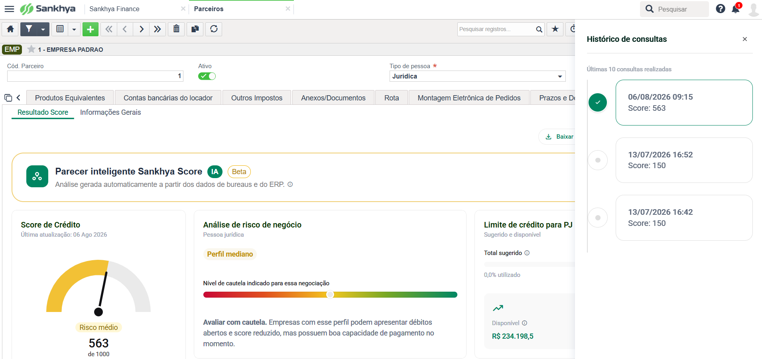Add new record with plus button
Image resolution: width=762 pixels, height=359 pixels.
91,29
